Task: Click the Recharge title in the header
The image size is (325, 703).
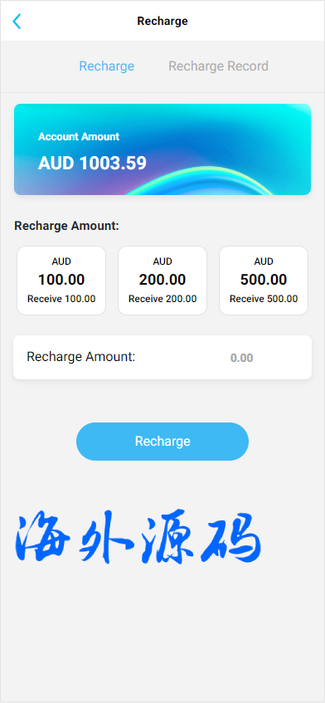Action: [162, 21]
